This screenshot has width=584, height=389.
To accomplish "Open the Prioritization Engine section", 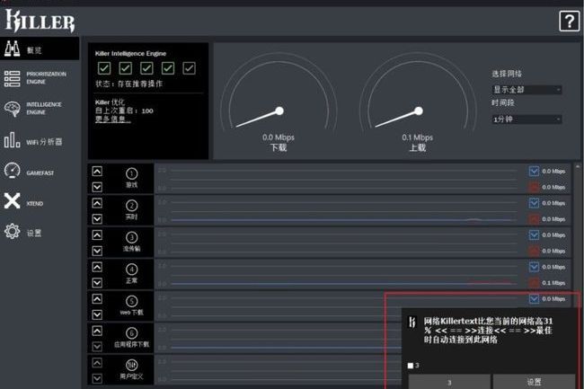I will [x=40, y=78].
